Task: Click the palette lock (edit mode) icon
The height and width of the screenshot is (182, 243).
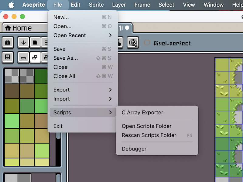Action: point(8,43)
